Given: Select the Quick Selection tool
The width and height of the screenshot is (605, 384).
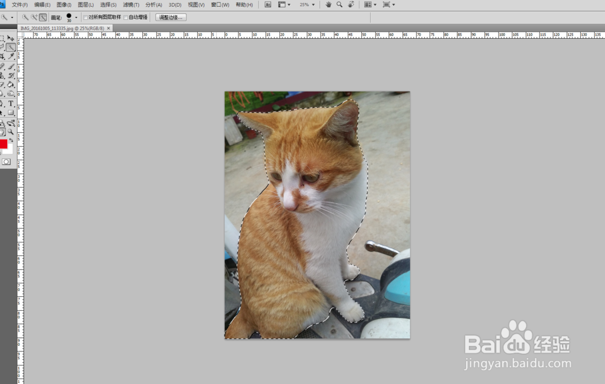Looking at the screenshot, I should (x=10, y=47).
